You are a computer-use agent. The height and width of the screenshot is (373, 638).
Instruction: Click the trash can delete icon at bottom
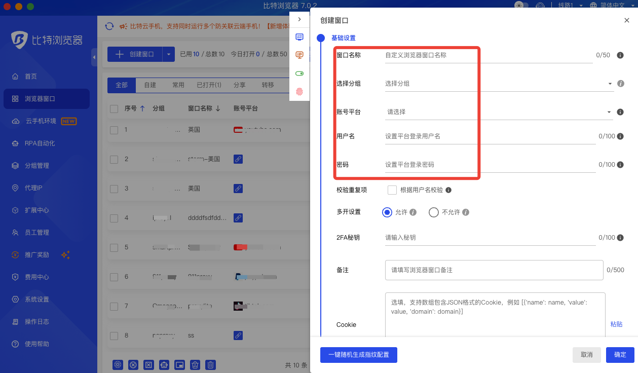[x=211, y=364]
